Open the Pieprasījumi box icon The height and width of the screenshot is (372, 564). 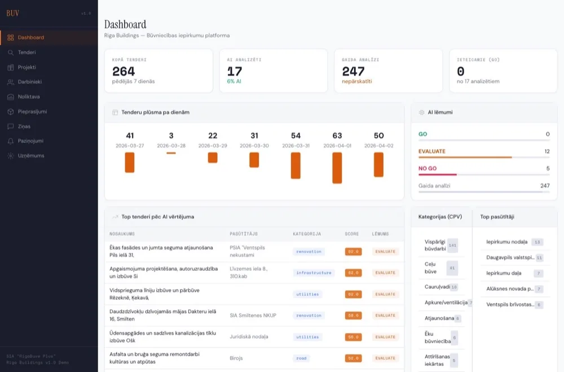tap(10, 112)
